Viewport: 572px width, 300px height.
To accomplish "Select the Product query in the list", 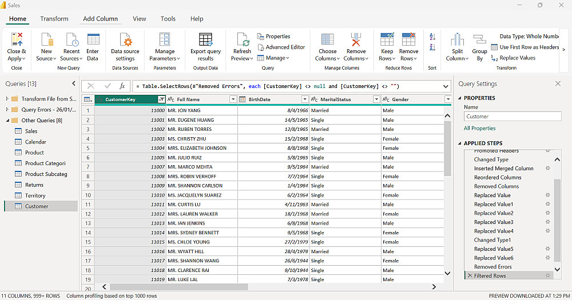I will pos(34,153).
